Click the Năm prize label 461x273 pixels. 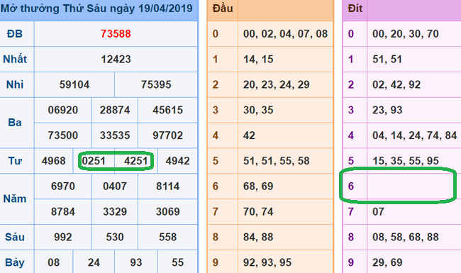point(15,199)
